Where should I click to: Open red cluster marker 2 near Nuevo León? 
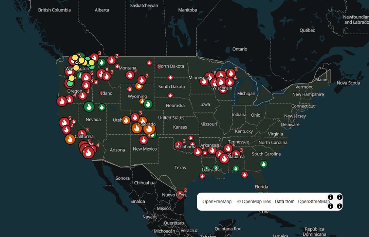180,195
